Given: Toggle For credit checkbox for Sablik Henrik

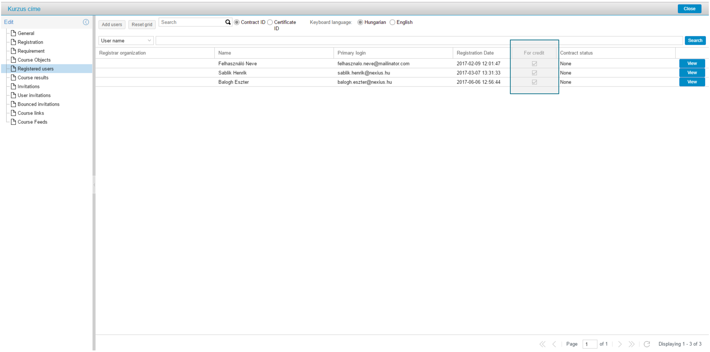Looking at the screenshot, I should (x=534, y=73).
